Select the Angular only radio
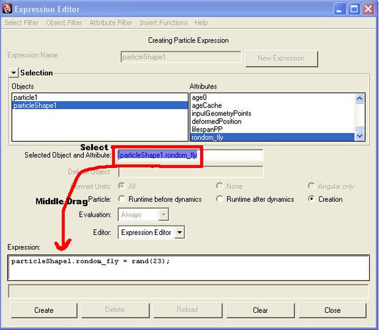The width and height of the screenshot is (379, 330). coord(312,186)
